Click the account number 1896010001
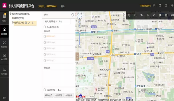 [x=51, y=6]
